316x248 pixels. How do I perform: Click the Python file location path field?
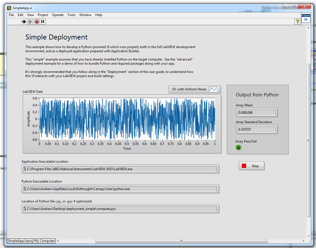120,209
